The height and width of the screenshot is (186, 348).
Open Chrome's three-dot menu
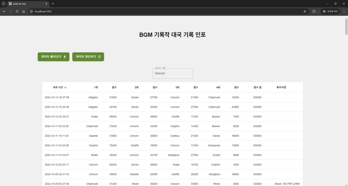[344, 11]
